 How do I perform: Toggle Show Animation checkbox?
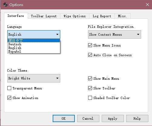(9, 98)
